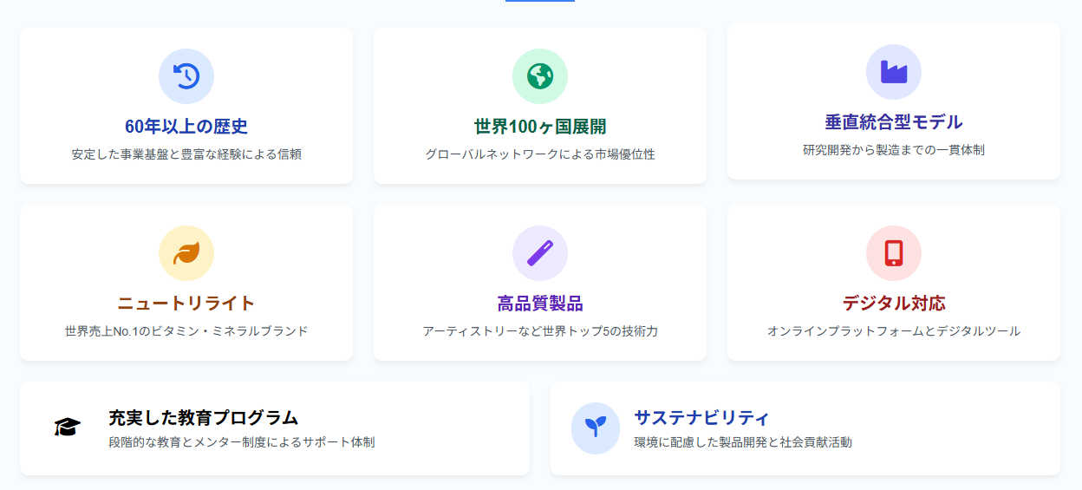Open the 垂直統合型モデル card title

point(894,122)
